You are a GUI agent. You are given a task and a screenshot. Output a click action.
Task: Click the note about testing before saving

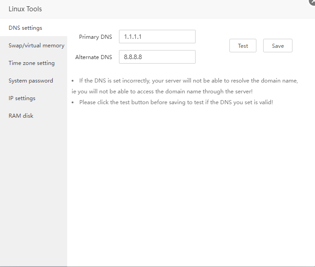[176, 102]
